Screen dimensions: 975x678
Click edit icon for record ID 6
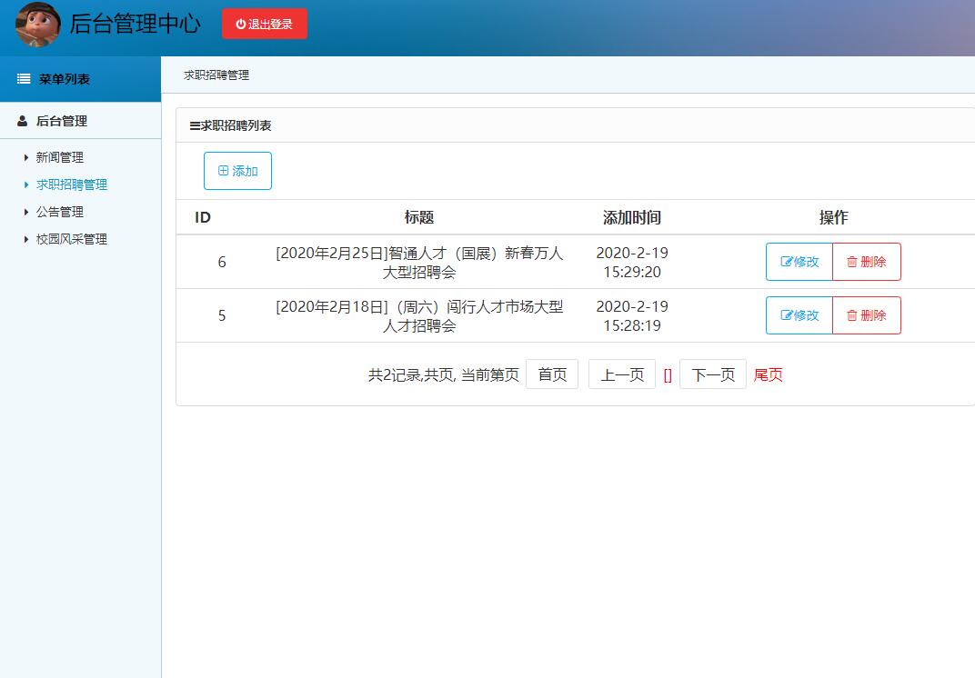click(787, 262)
